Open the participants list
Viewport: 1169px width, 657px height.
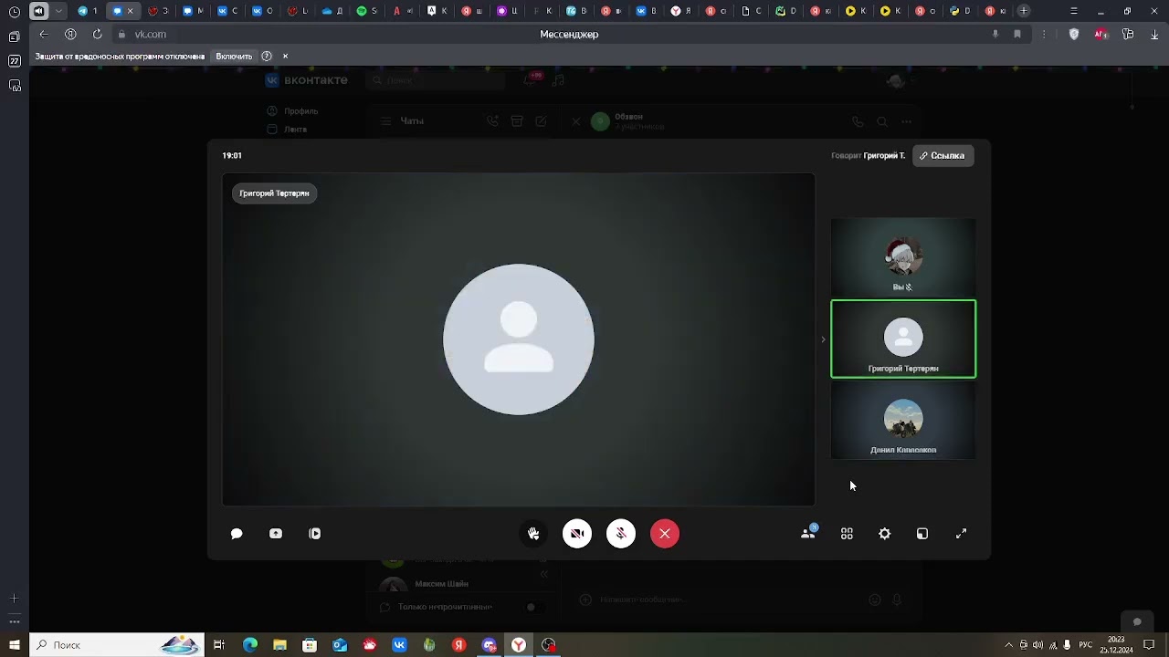[808, 533]
